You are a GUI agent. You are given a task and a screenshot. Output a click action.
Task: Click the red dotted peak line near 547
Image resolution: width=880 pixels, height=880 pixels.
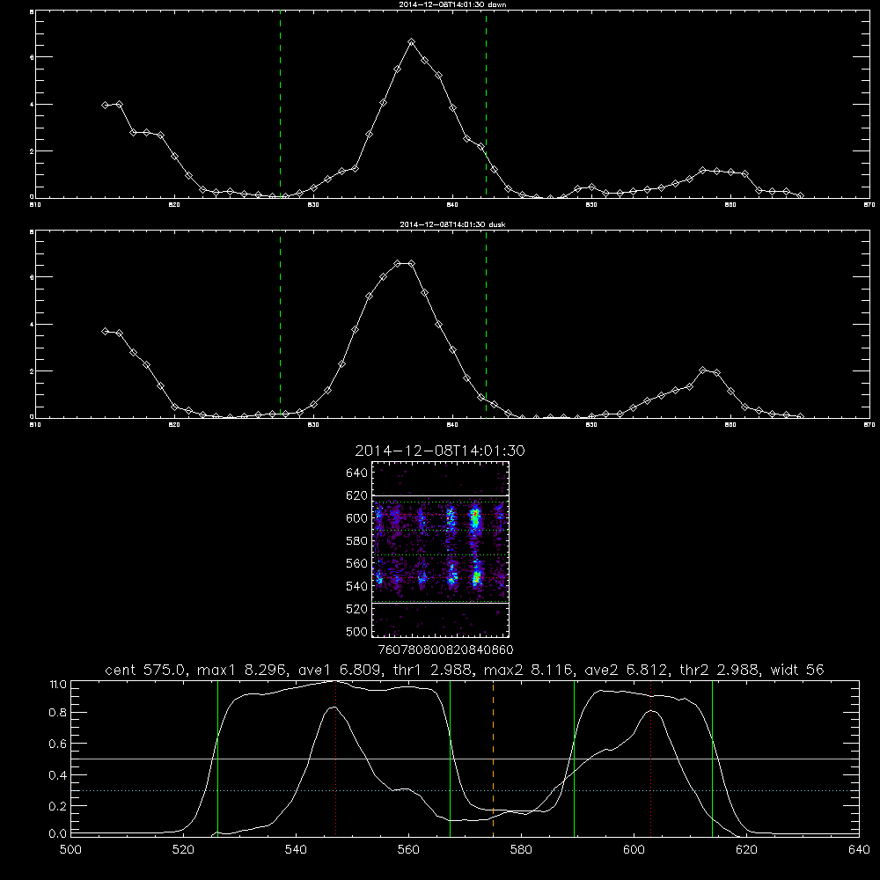tap(335, 758)
